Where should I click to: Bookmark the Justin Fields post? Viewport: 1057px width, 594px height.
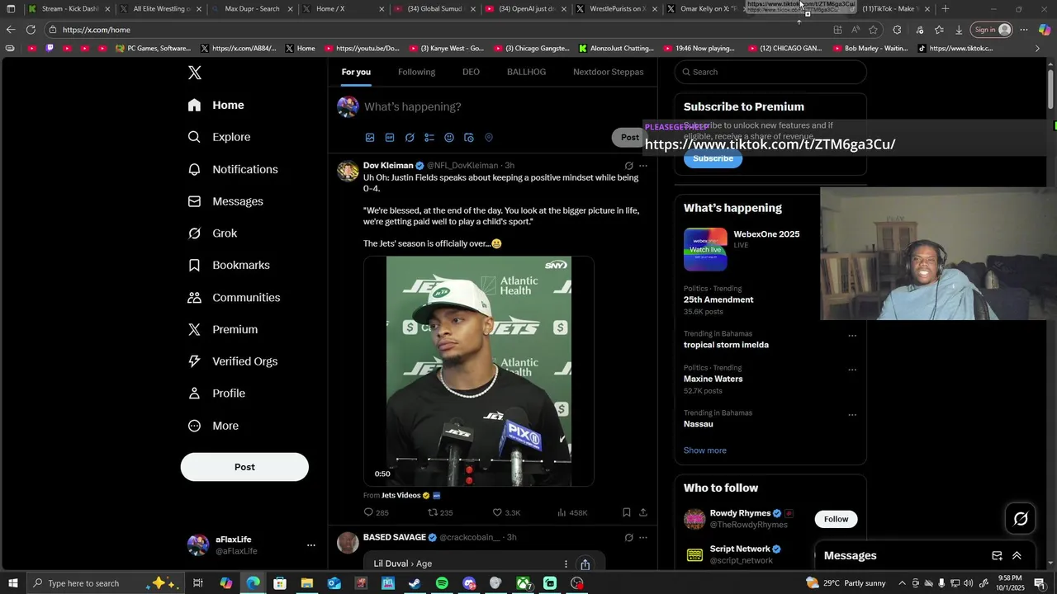[627, 512]
